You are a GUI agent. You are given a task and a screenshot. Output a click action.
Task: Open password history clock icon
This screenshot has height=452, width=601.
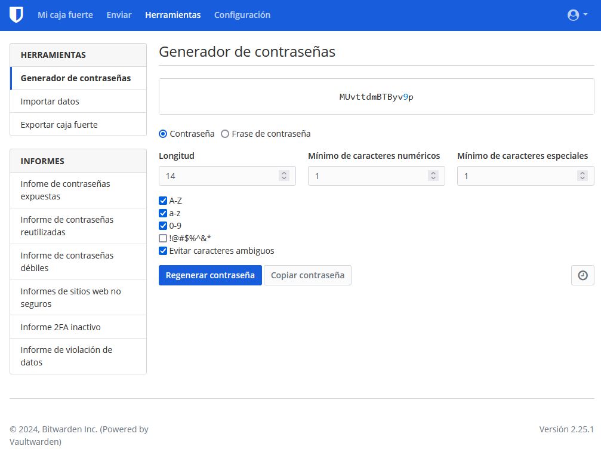click(582, 275)
